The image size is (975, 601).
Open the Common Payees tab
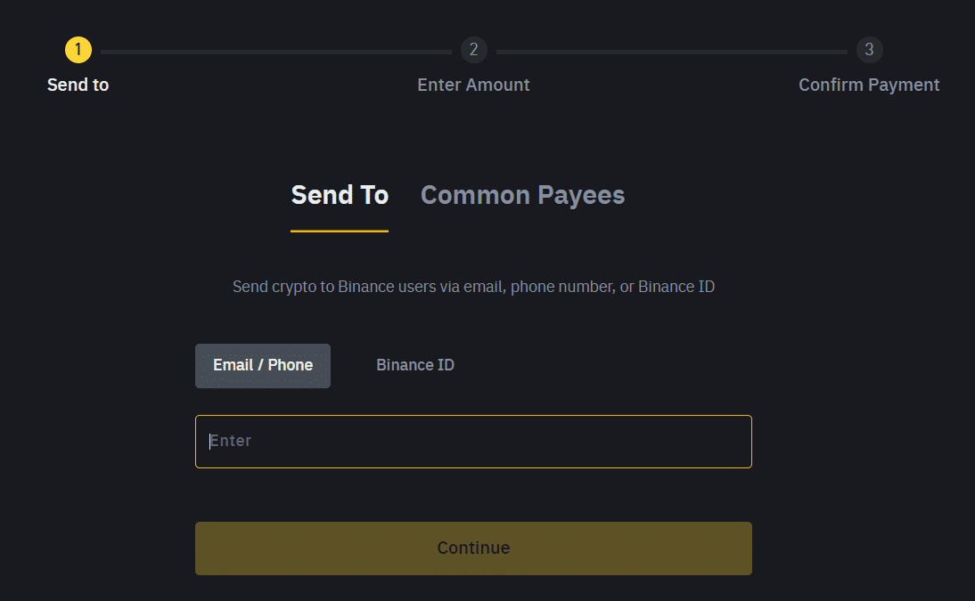[523, 195]
